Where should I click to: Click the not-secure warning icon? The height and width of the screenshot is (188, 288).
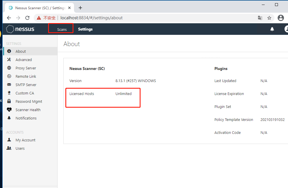39,18
